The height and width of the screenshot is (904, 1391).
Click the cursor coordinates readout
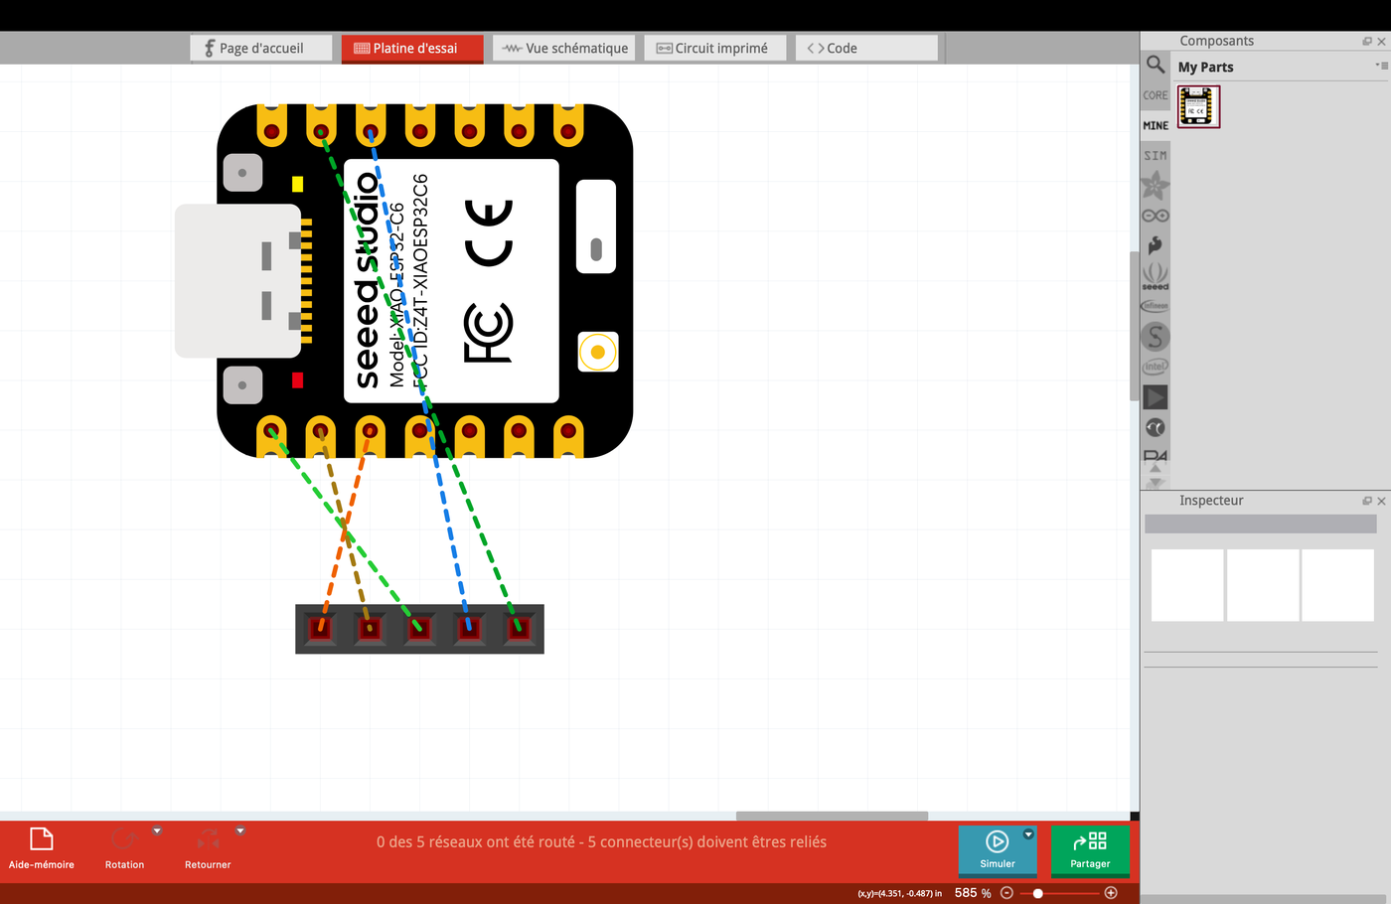click(900, 893)
